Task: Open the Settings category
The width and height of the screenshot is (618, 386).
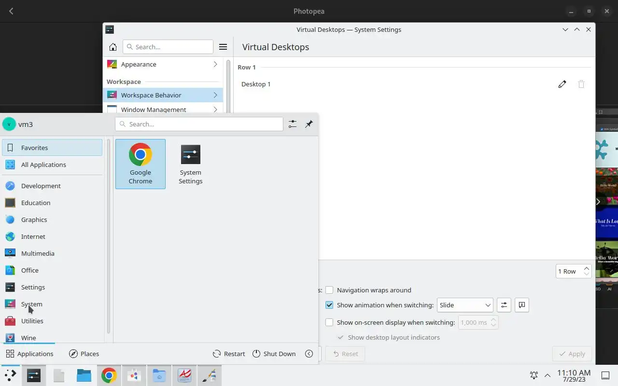Action: [52, 287]
